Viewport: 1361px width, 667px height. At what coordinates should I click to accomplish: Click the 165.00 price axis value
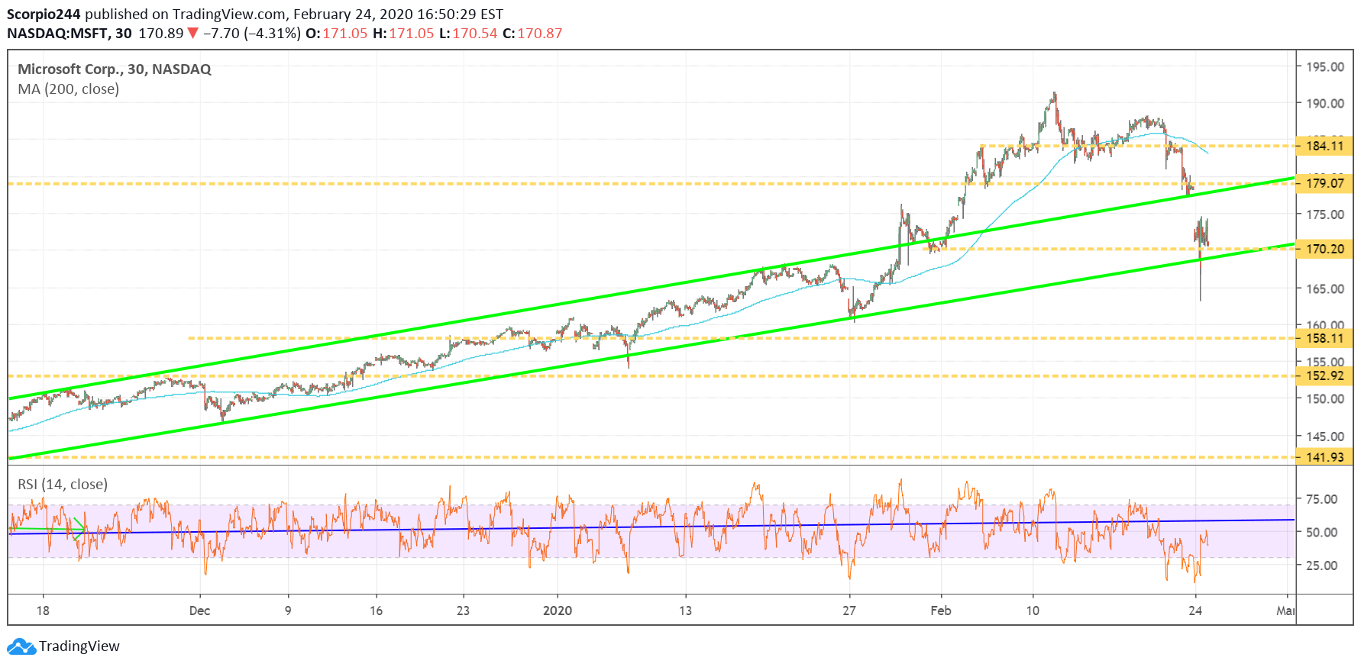pos(1325,288)
